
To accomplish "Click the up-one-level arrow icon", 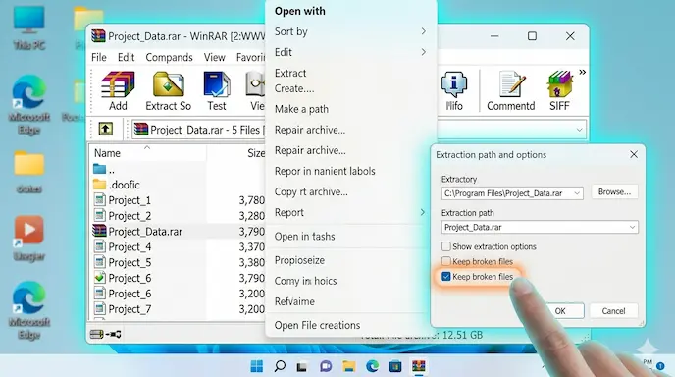I will (106, 129).
